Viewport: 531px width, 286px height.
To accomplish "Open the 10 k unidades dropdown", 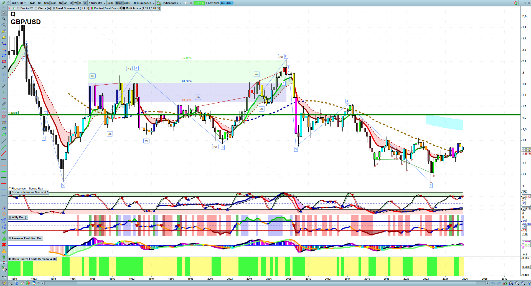I will click(x=144, y=3).
